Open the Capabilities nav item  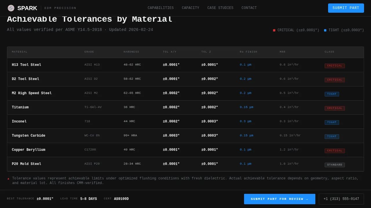coord(161,8)
